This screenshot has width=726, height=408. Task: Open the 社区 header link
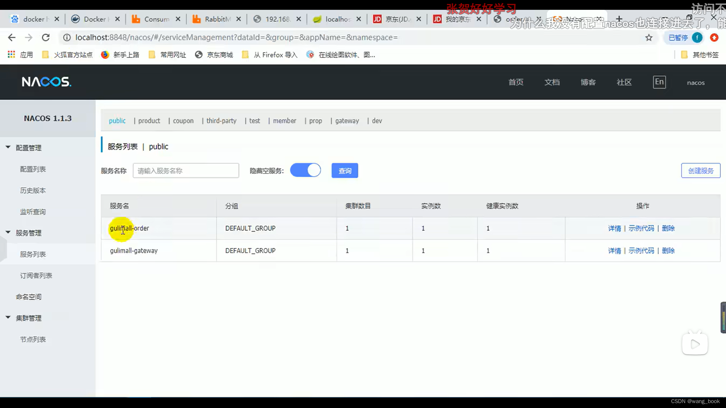pos(624,82)
